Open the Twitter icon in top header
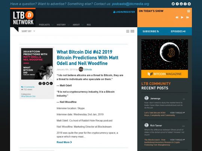 coord(173,4)
